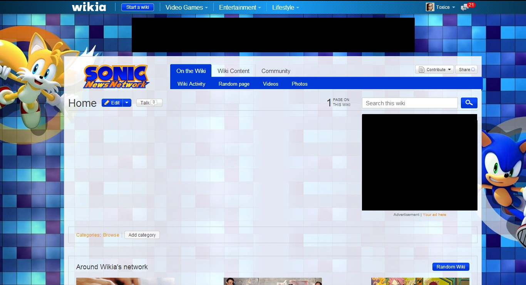Open the notifications speech bubble icon
The height and width of the screenshot is (285, 526).
click(x=464, y=7)
